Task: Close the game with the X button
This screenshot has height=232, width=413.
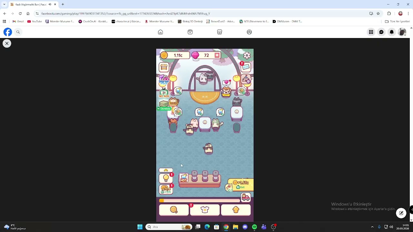Action: pyautogui.click(x=7, y=43)
